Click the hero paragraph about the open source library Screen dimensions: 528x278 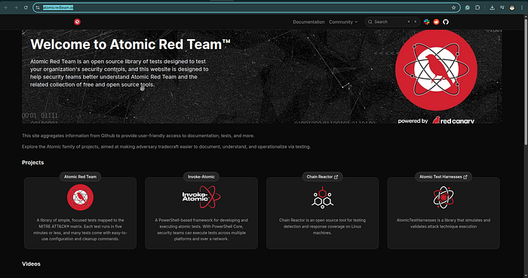pos(119,73)
